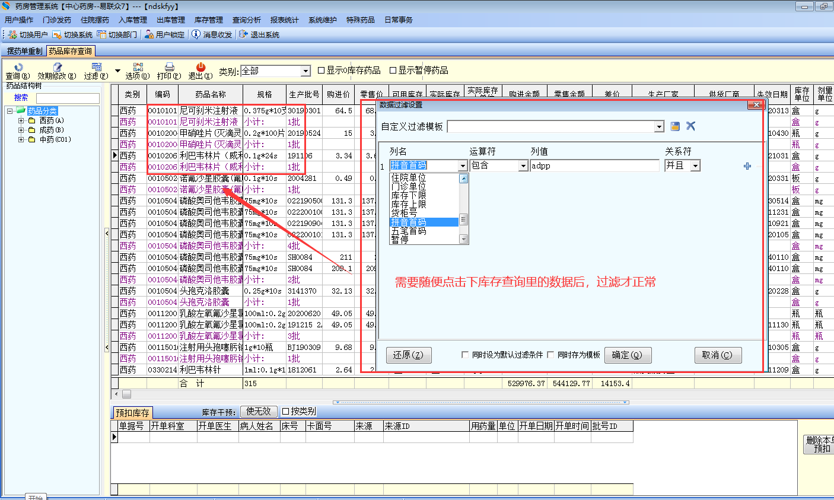Click the 列值 input field containing adpp
The width and height of the screenshot is (834, 500).
(x=594, y=165)
